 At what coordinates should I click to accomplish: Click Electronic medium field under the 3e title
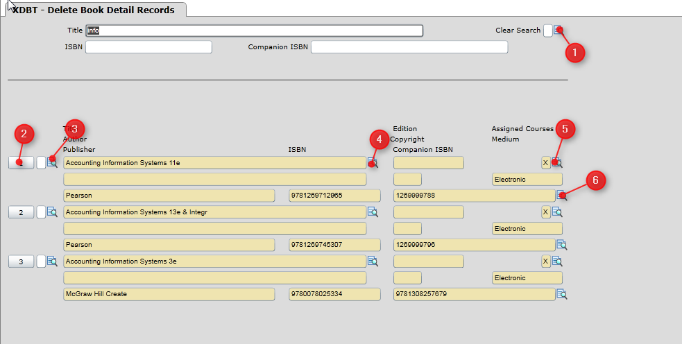pyautogui.click(x=527, y=278)
